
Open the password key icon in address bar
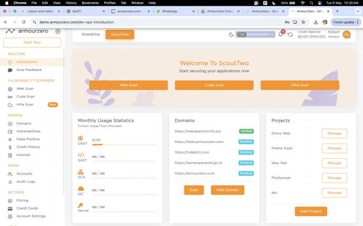point(287,22)
